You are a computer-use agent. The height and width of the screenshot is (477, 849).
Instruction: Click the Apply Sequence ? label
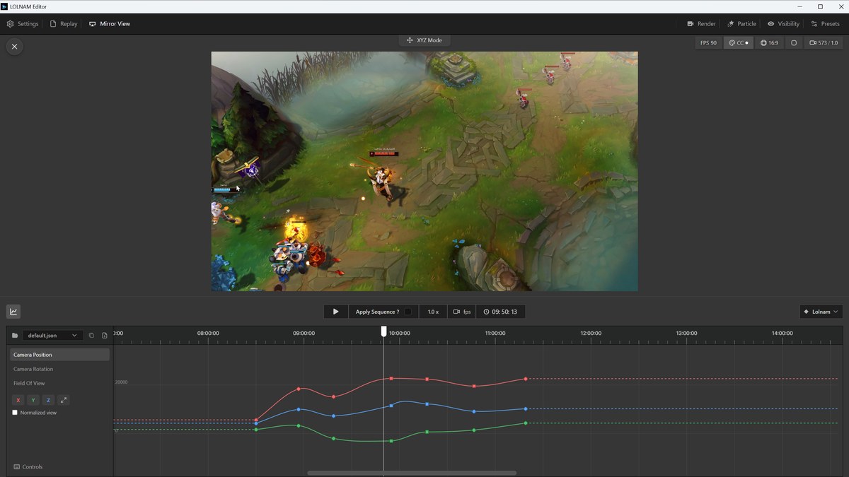coord(377,312)
